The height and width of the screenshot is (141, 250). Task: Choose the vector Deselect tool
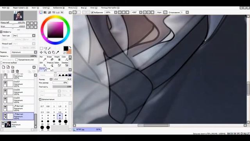(65, 64)
